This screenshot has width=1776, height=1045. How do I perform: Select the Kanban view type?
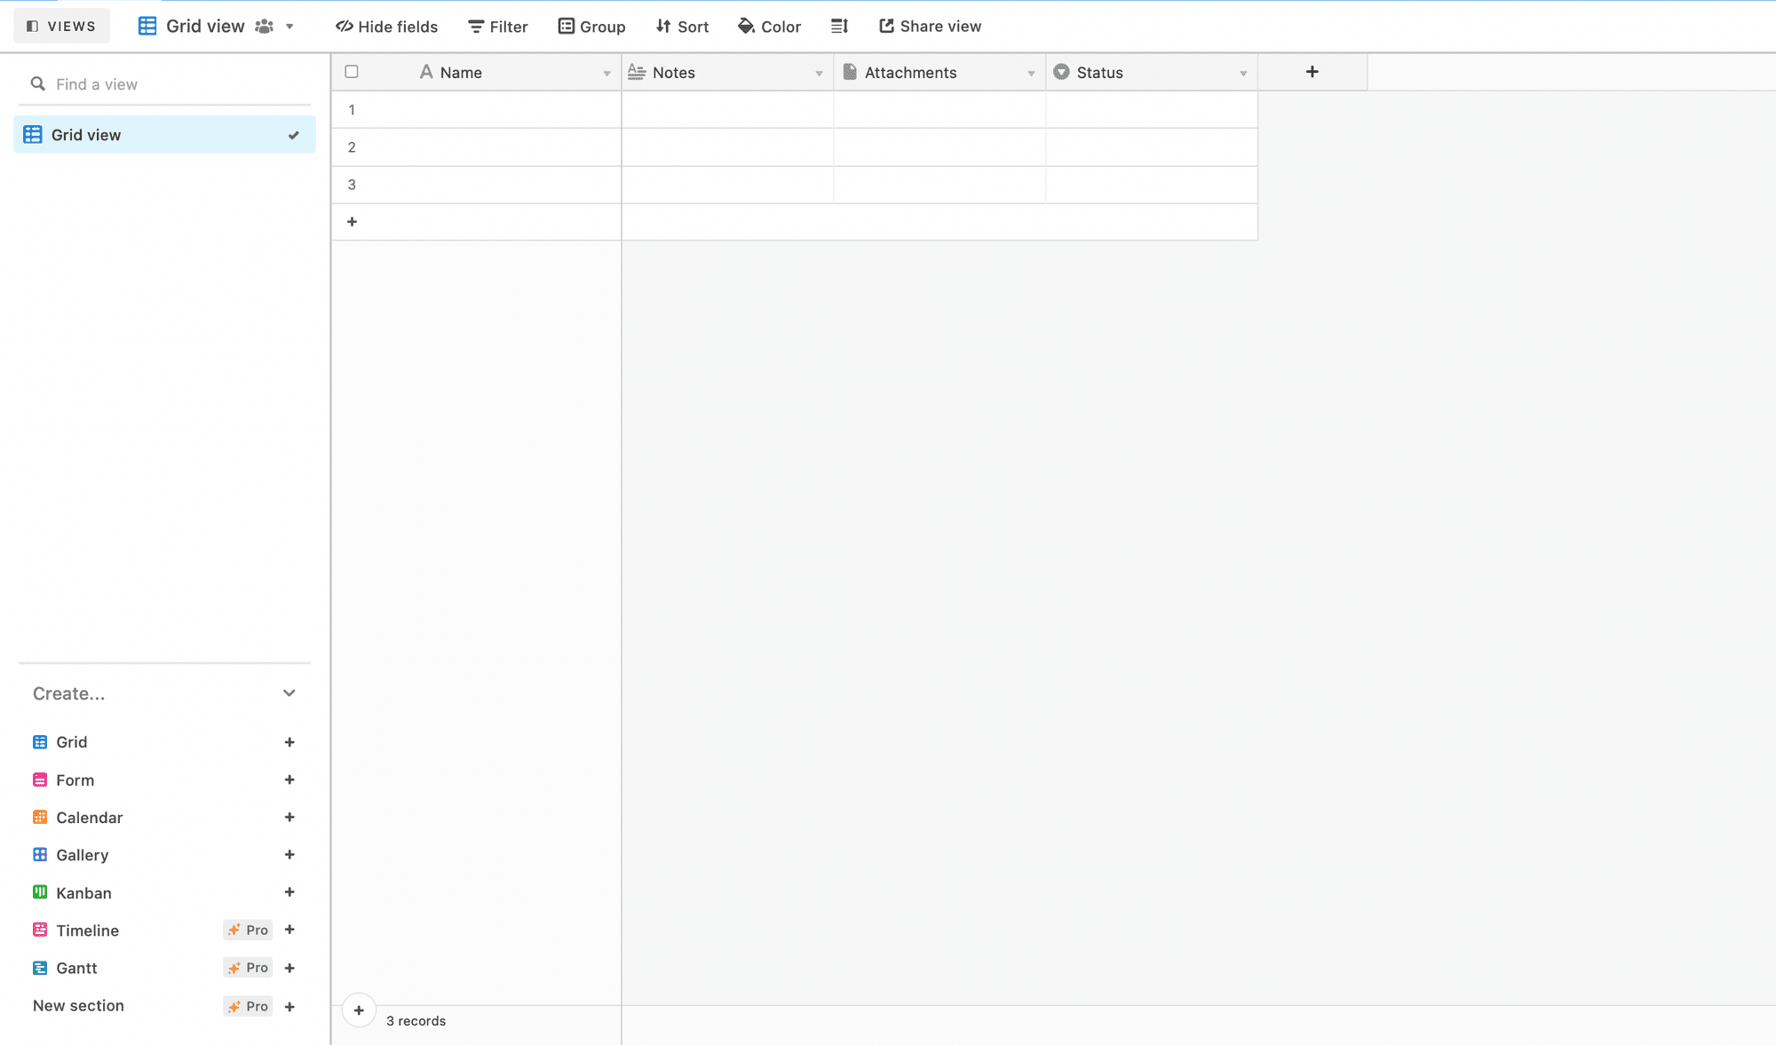(x=83, y=892)
